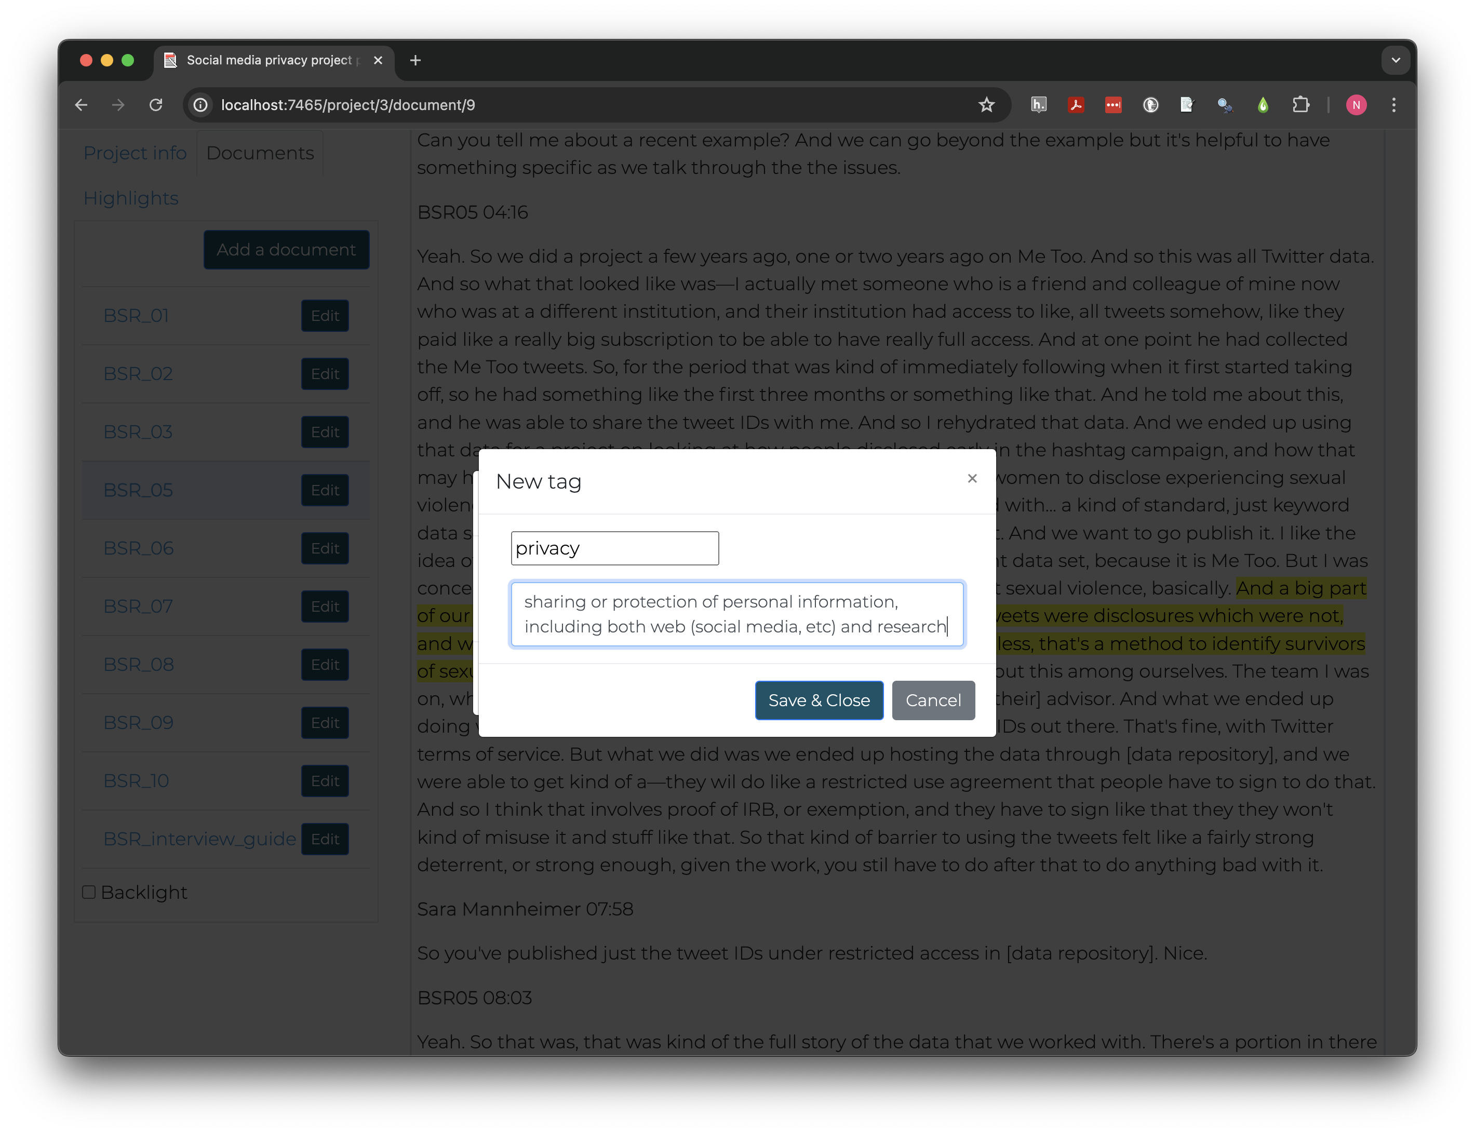This screenshot has width=1475, height=1133.
Task: Click the Highlights section in sidebar
Action: coord(130,197)
